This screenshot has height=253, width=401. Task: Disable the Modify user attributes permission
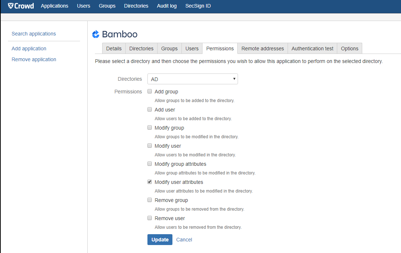tap(150, 182)
